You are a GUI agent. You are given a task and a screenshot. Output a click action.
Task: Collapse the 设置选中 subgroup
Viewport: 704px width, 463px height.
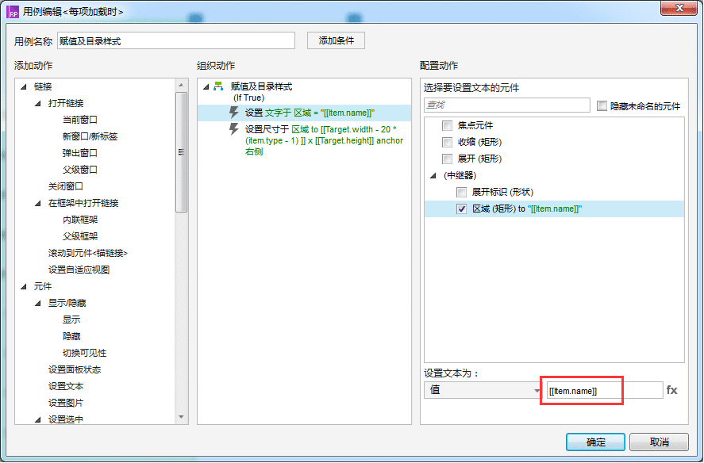click(38, 419)
